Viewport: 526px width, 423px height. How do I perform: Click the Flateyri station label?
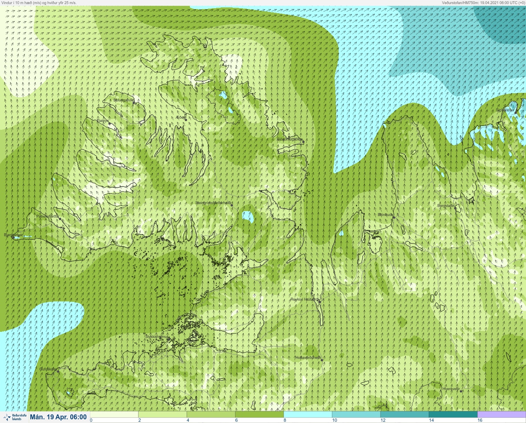[103, 121]
